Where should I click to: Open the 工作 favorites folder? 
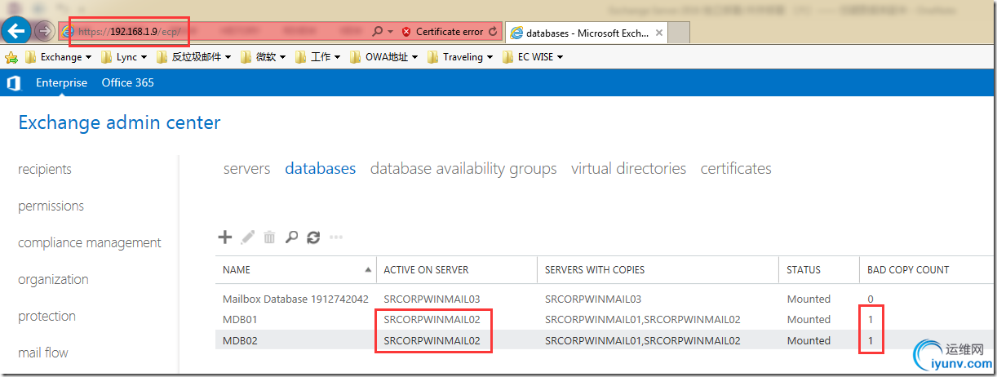(318, 57)
